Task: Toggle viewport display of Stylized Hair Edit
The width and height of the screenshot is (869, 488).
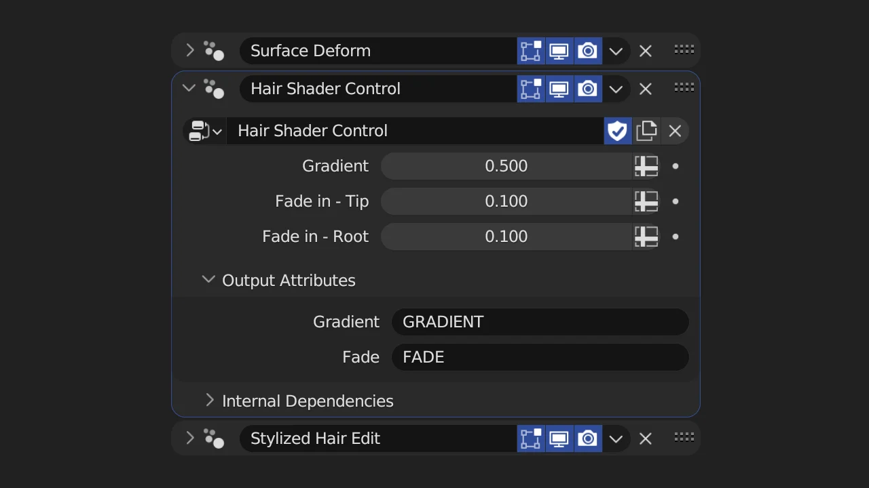Action: pos(559,439)
